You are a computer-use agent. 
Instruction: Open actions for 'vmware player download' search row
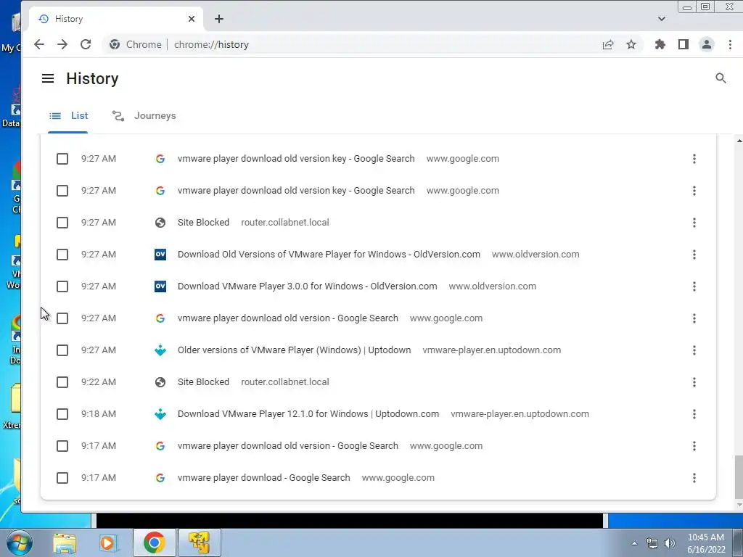[x=694, y=477]
